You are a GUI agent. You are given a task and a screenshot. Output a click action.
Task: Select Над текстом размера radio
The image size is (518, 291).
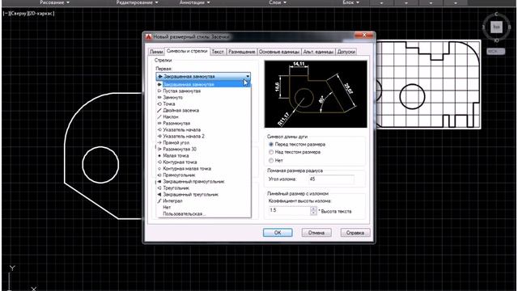271,152
